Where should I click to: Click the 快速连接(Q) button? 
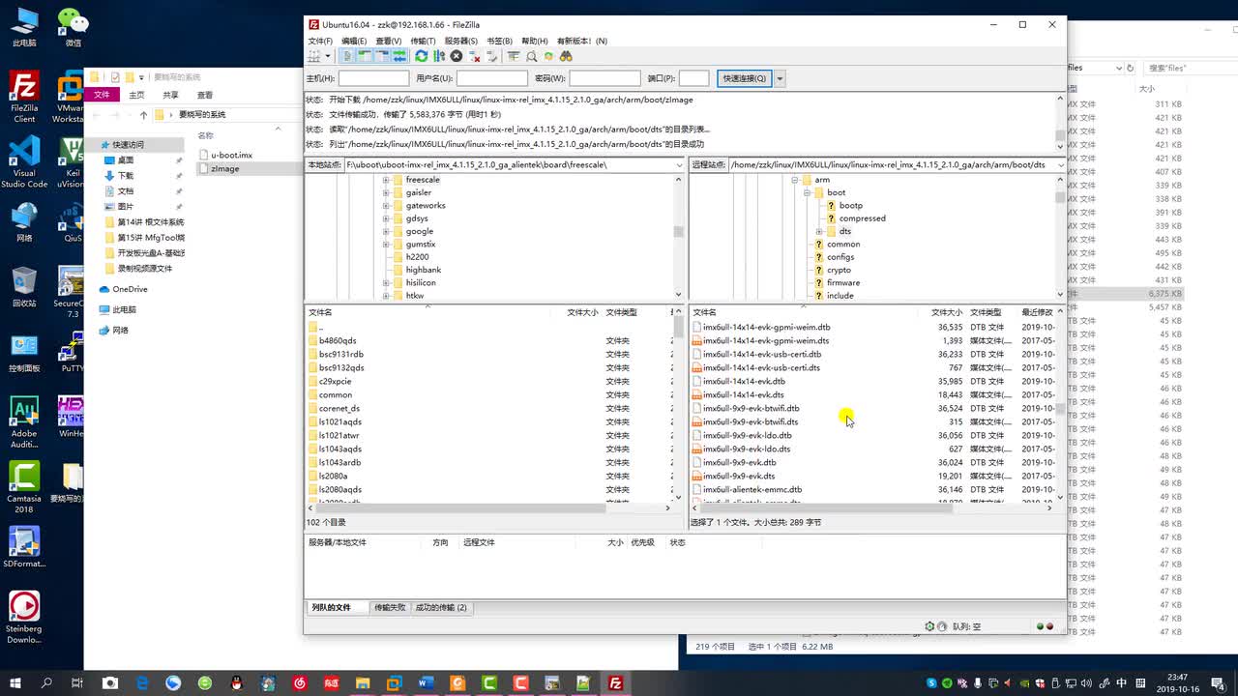(745, 78)
